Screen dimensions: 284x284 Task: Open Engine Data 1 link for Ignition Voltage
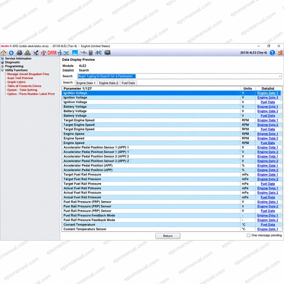pyautogui.click(x=268, y=93)
